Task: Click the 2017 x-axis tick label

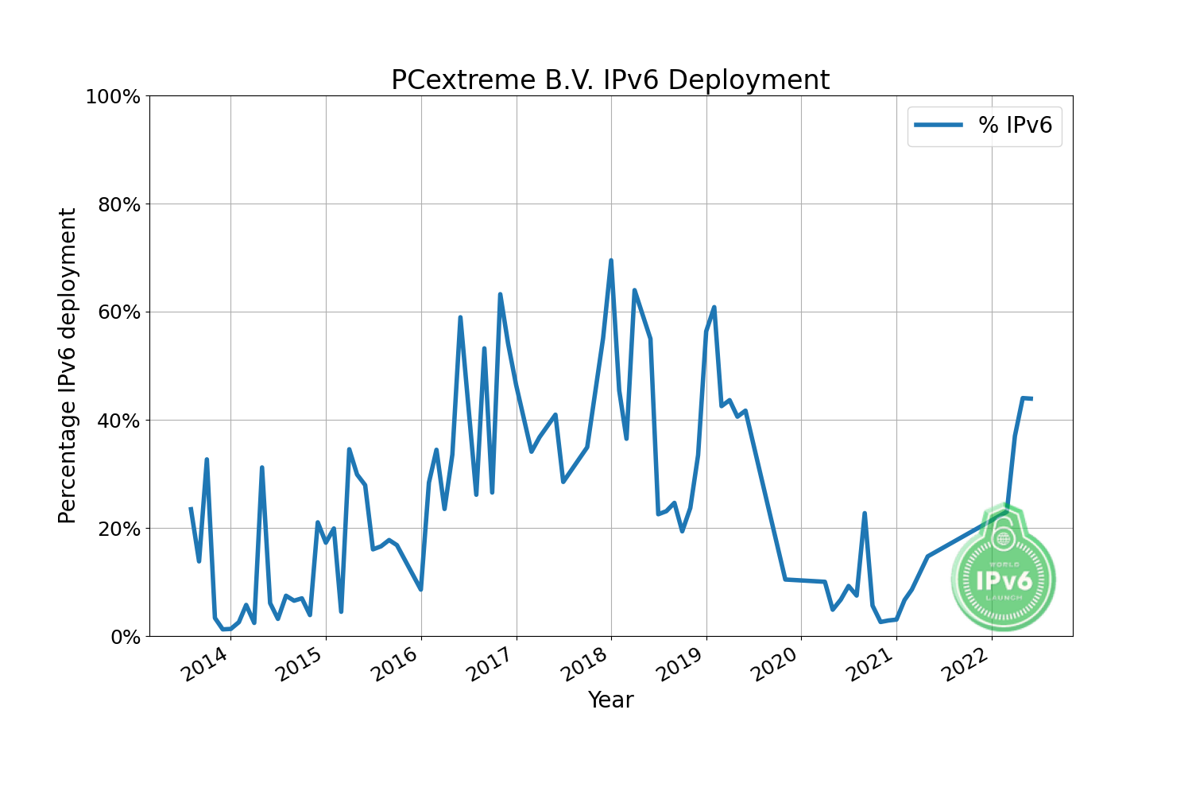Action: click(490, 665)
